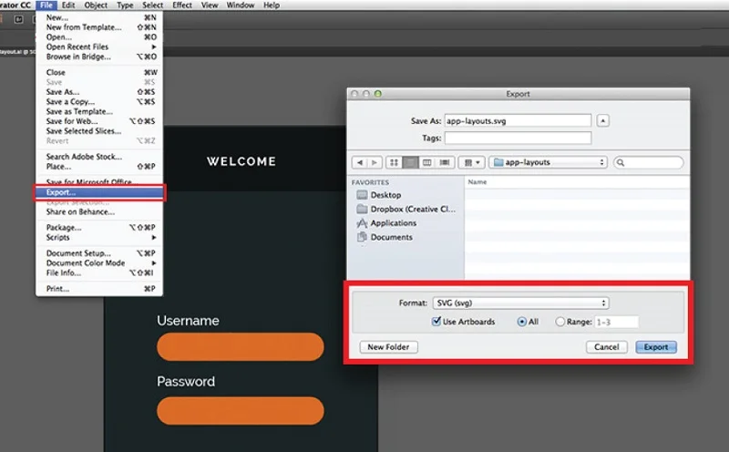Screen dimensions: 729x452
Task: Choose Save for Web... menu item
Action: coord(99,121)
